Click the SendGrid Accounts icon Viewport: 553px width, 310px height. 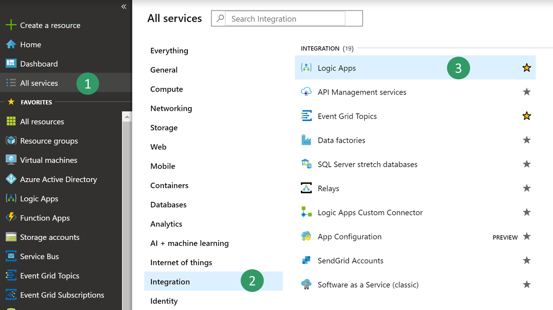click(x=306, y=260)
